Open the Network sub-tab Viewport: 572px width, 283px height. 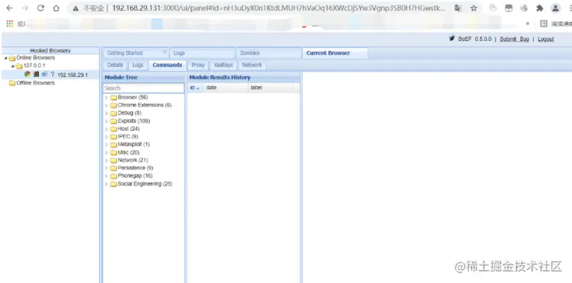[252, 65]
